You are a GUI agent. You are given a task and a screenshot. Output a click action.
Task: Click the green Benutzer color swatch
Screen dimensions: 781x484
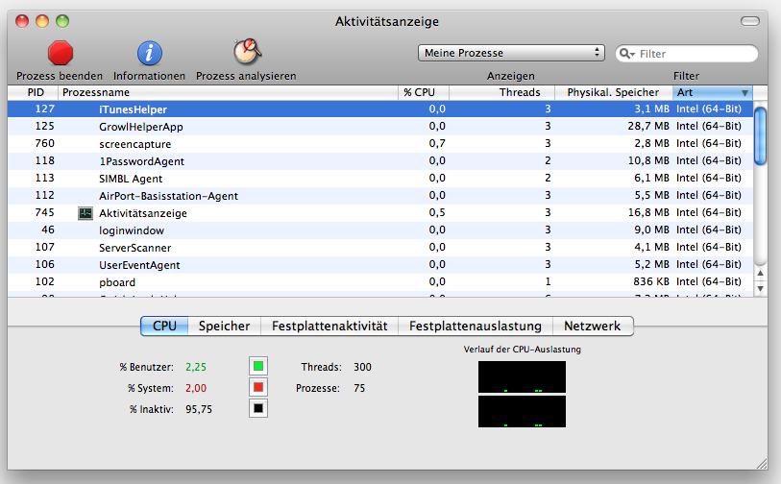[258, 366]
